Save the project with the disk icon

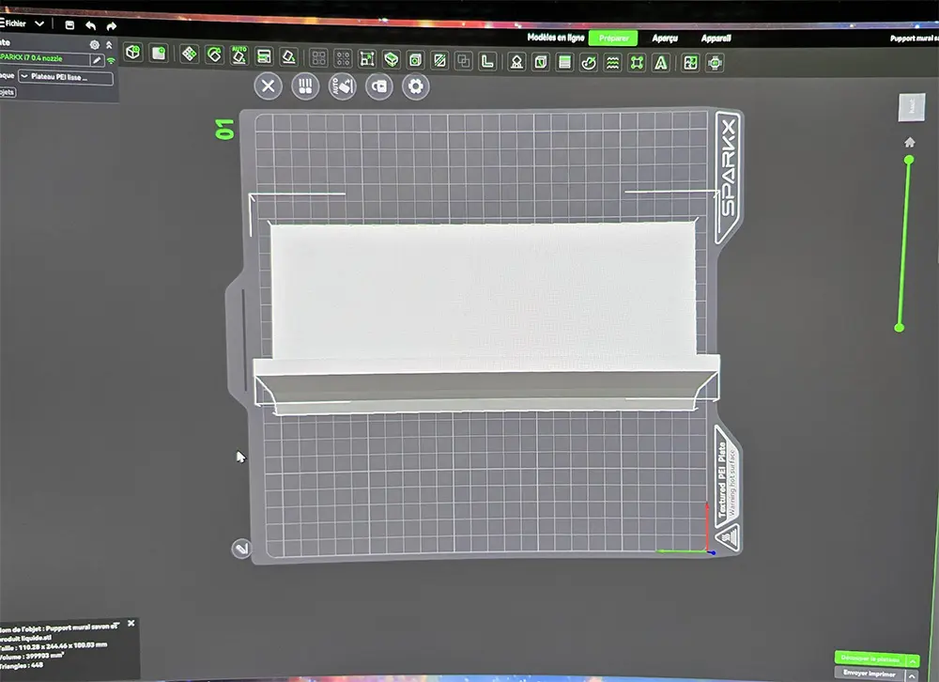point(69,25)
